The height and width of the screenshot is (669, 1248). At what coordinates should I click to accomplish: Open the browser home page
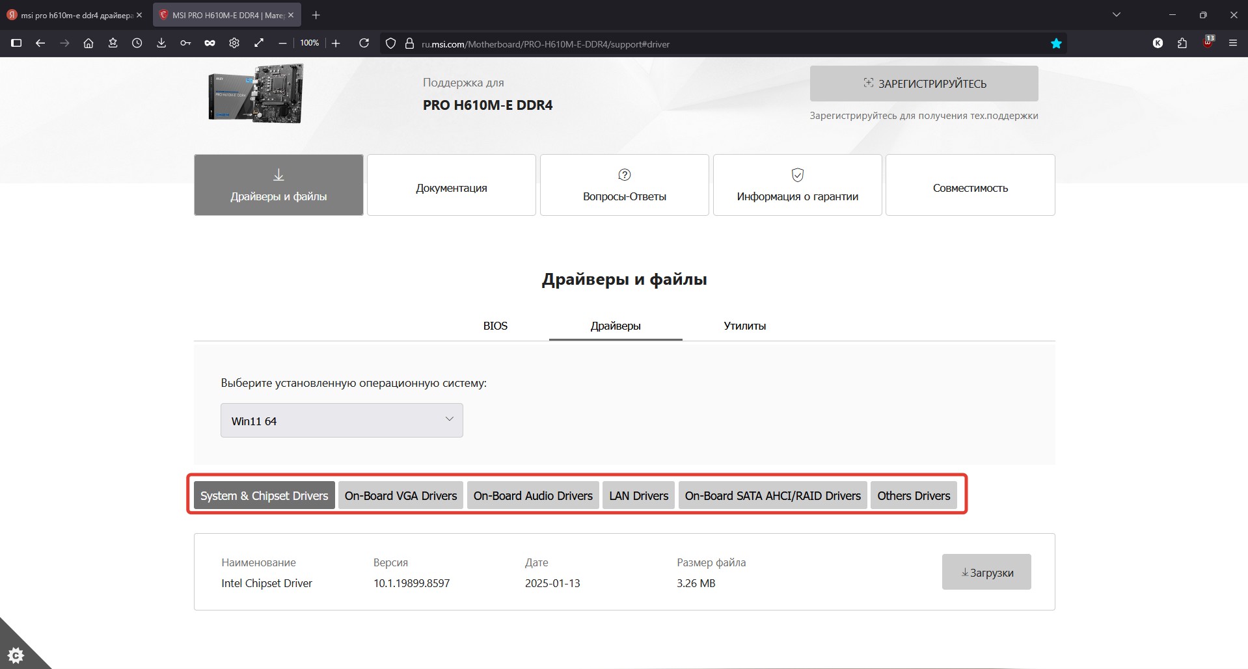88,43
